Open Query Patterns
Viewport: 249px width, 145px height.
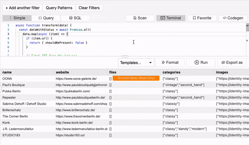coord(59,8)
